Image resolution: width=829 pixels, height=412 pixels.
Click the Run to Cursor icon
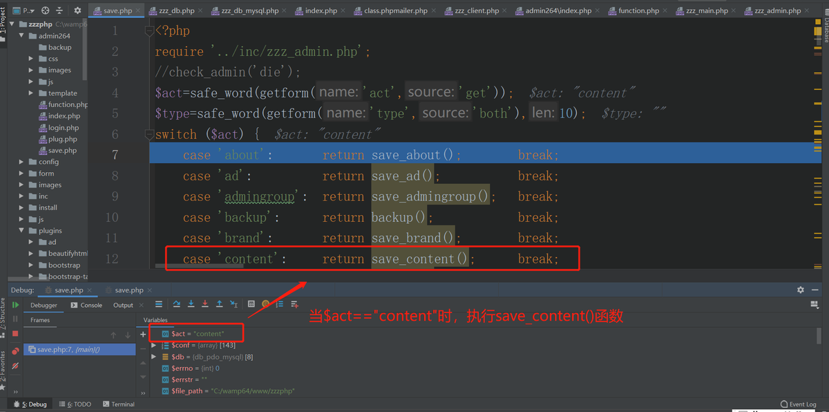(234, 304)
